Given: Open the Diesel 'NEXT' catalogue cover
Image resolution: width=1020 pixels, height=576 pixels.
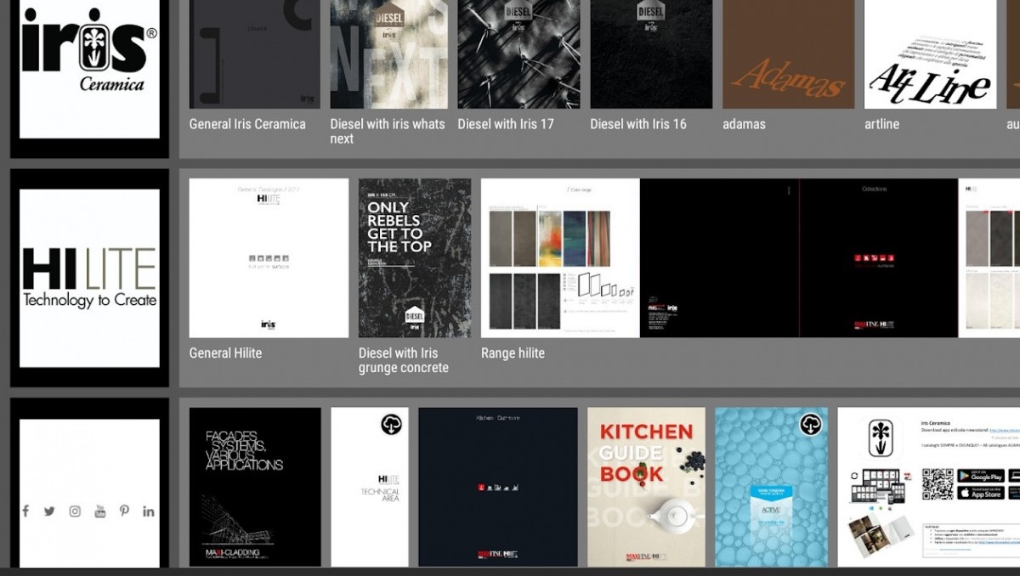Looking at the screenshot, I should [388, 54].
